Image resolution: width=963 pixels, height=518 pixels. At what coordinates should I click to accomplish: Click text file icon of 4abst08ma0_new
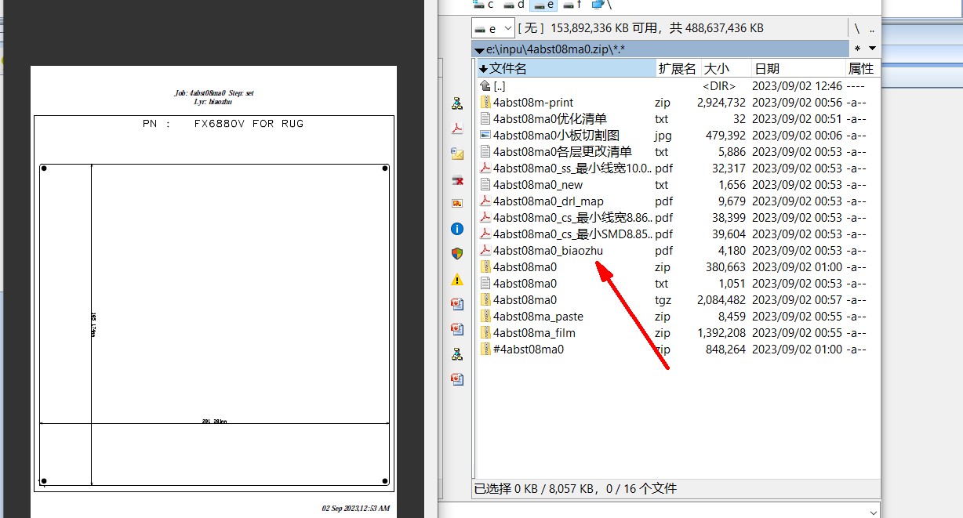(x=485, y=185)
